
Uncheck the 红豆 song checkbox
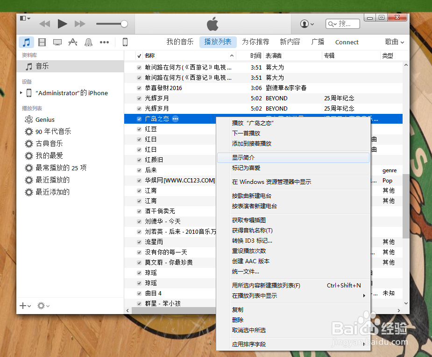point(139,129)
